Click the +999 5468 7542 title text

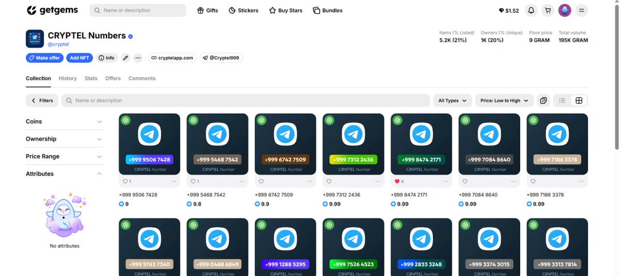click(x=206, y=195)
